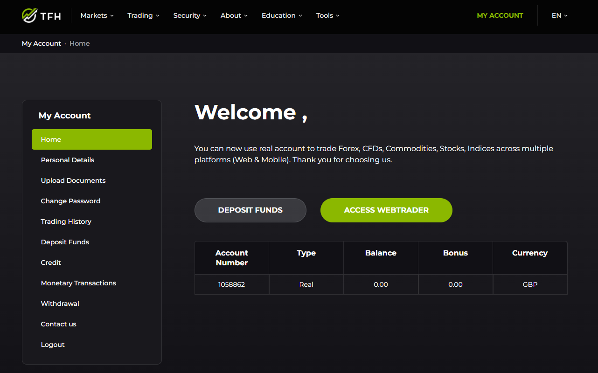
Task: Open the Education dropdown
Action: pyautogui.click(x=282, y=15)
